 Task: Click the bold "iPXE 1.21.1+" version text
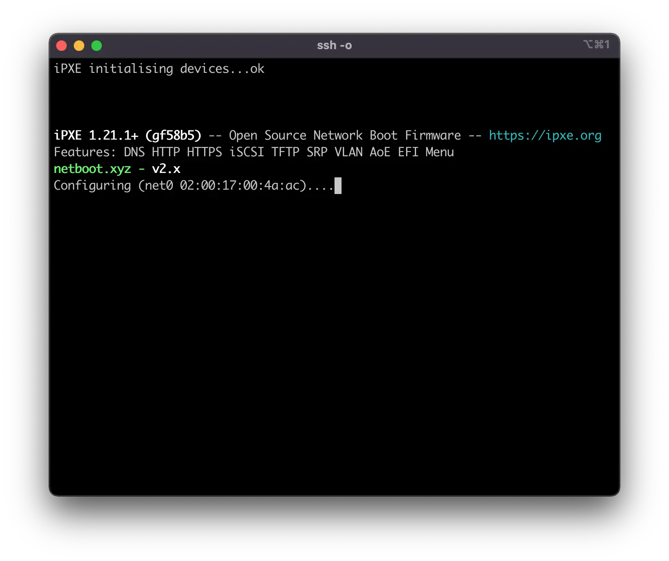[96, 136]
